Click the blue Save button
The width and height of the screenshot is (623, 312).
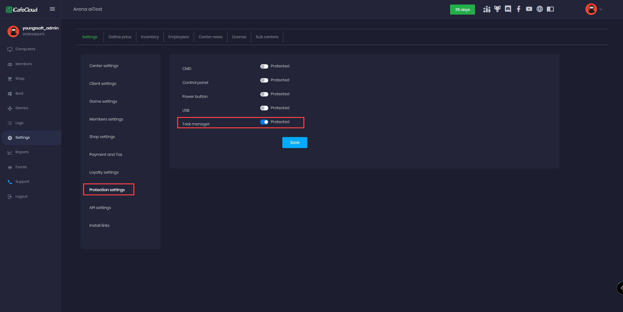[295, 143]
